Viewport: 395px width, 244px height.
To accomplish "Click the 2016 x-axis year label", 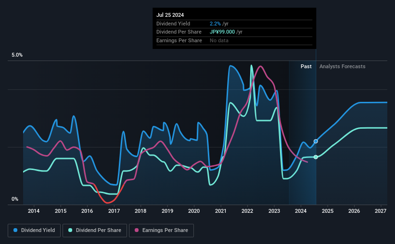I will click(x=87, y=211).
